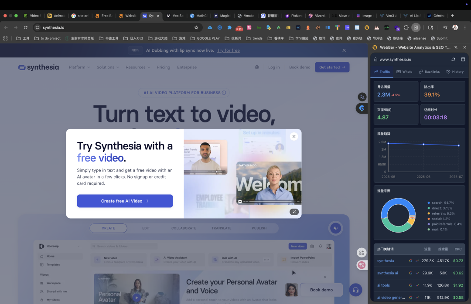Viewport: 471px width, 304px height.
Task: Toggle the browser side panel button
Action: pos(416,27)
